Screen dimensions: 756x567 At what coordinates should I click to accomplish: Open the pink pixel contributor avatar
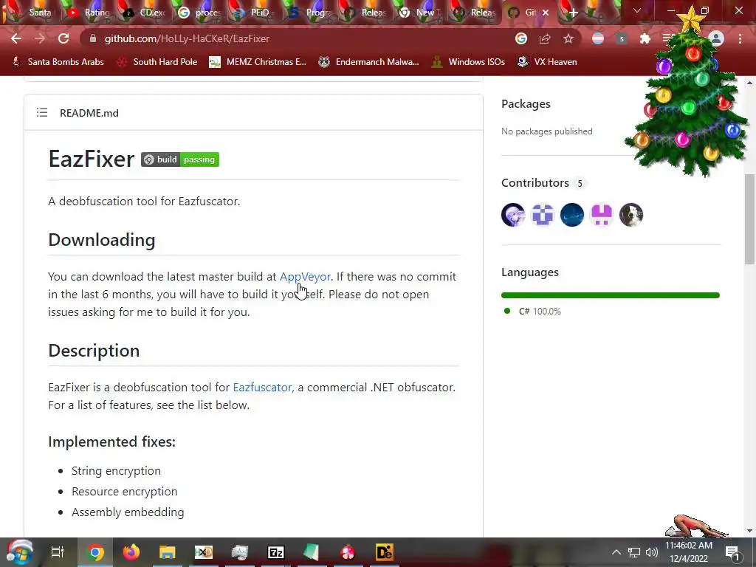coord(601,215)
